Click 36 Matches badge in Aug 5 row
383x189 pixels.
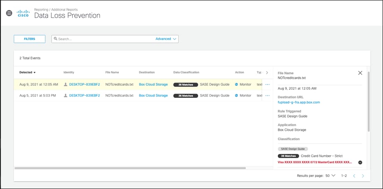point(186,96)
